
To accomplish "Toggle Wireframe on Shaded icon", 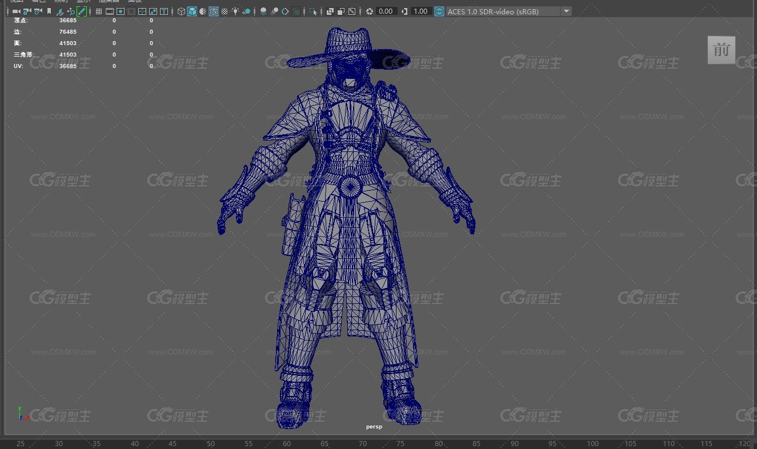I will (x=214, y=11).
